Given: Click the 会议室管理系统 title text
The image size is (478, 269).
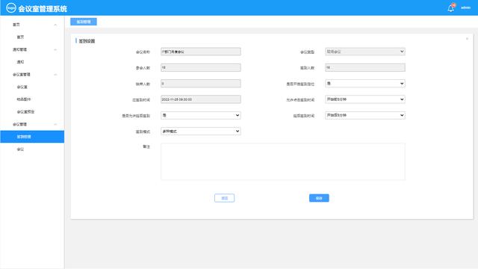Looking at the screenshot, I should (43, 8).
